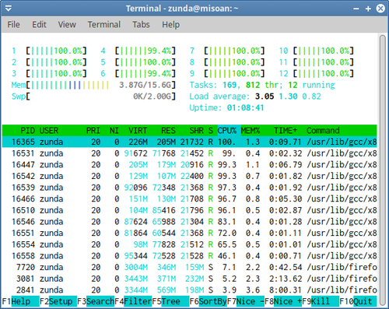Sort by the PID column header
The image size is (389, 309).
(27, 131)
